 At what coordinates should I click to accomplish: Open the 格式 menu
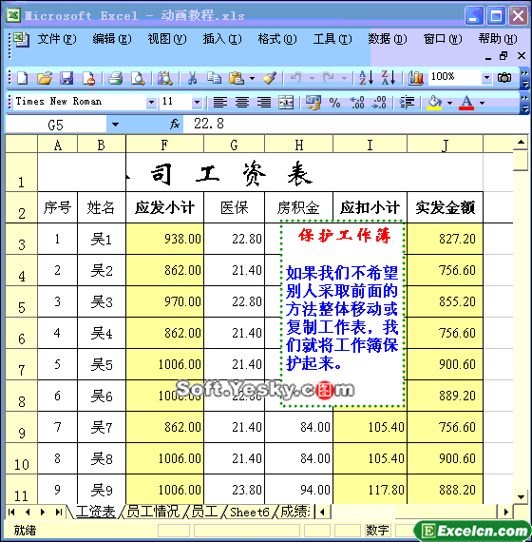(x=277, y=39)
